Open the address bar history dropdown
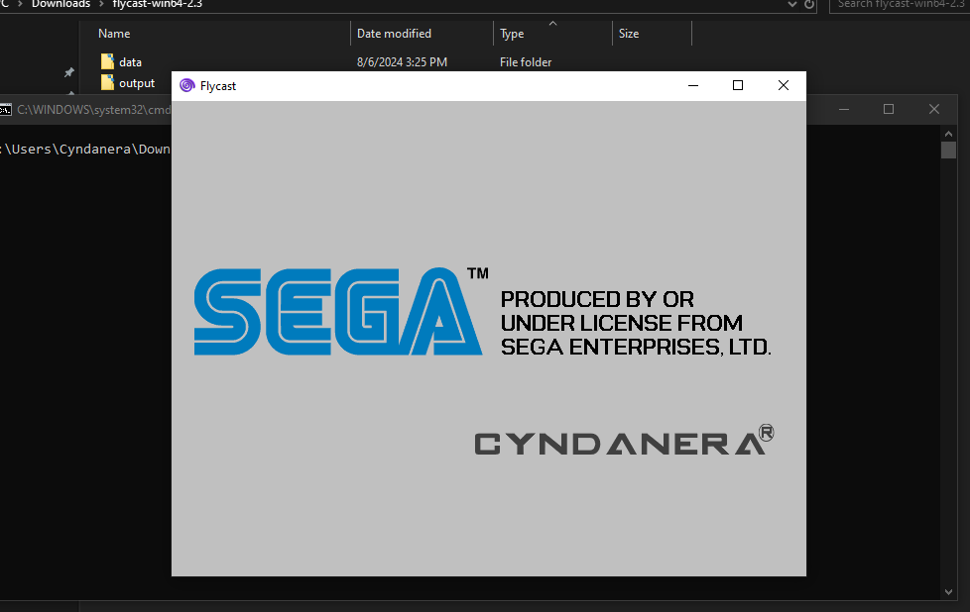This screenshot has width=970, height=612. [x=791, y=4]
